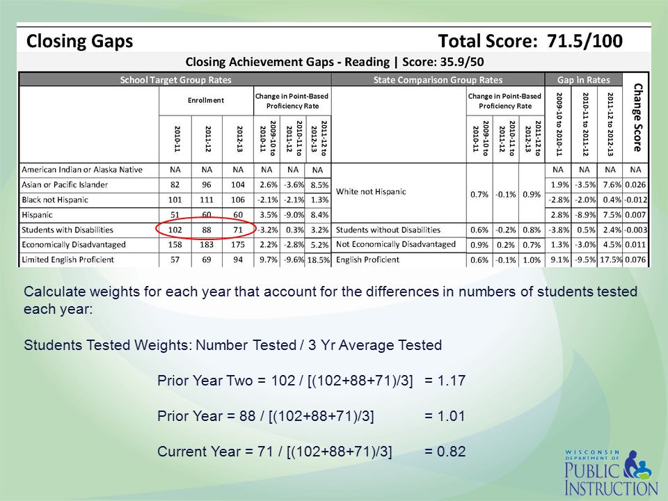Click the 'Enrollment' column header
The width and height of the screenshot is (668, 501).
[x=206, y=100]
